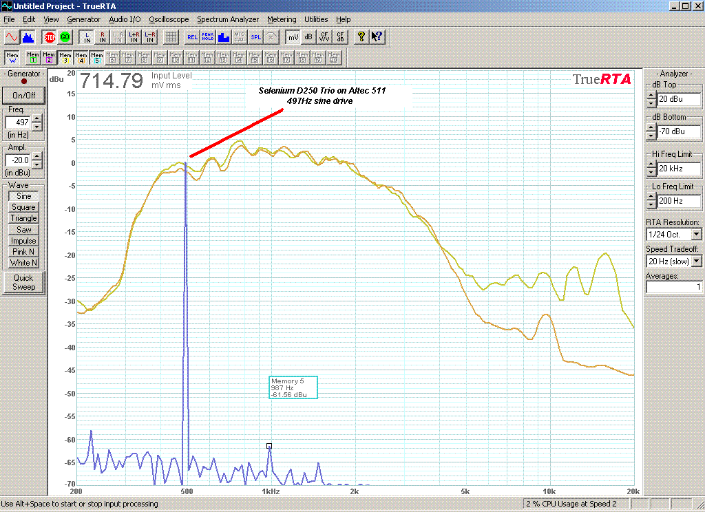The height and width of the screenshot is (512, 705).
Task: Decrease generator amplitude with down arrow
Action: click(37, 164)
